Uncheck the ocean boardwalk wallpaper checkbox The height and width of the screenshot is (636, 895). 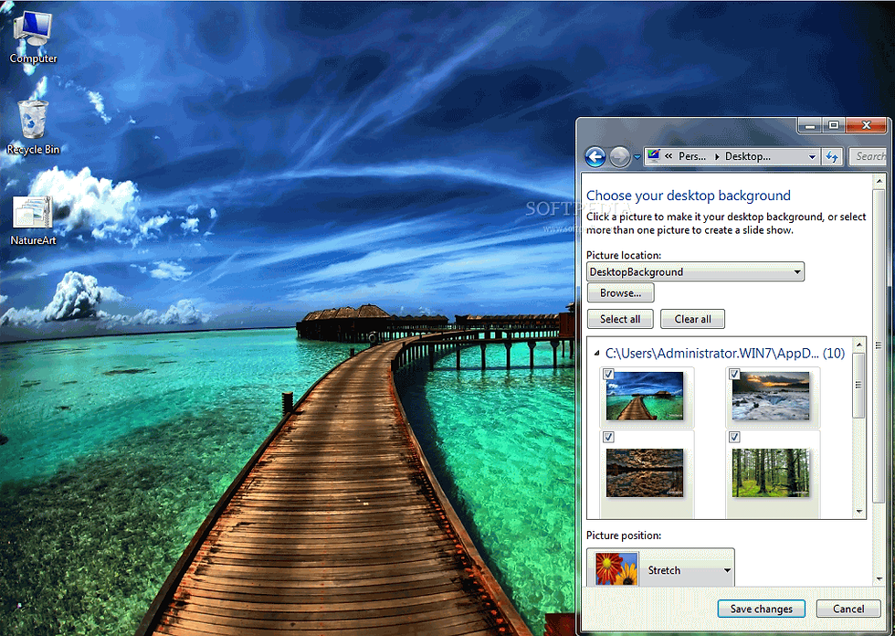click(608, 373)
